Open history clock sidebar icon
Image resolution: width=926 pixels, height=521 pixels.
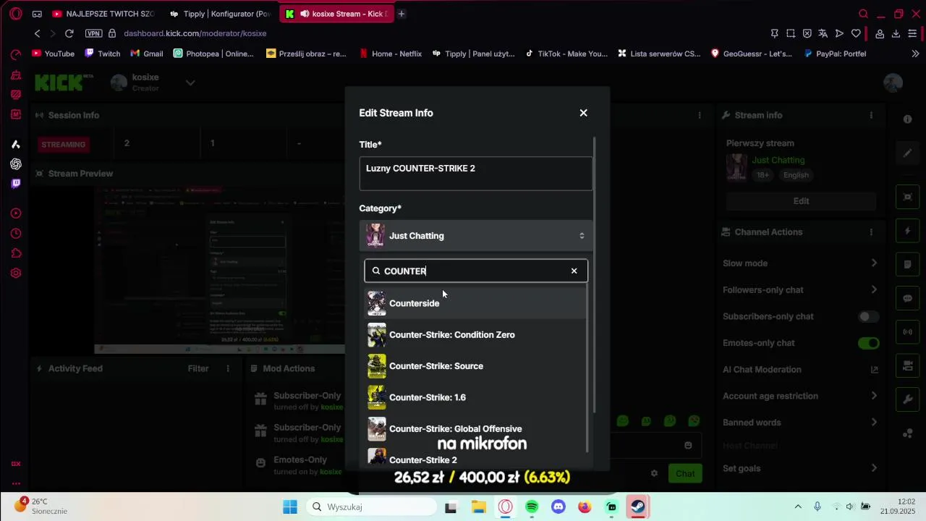coord(16,234)
